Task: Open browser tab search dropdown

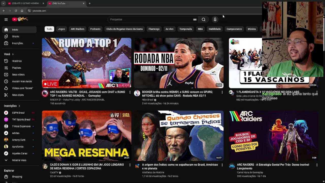Action: 3,3
